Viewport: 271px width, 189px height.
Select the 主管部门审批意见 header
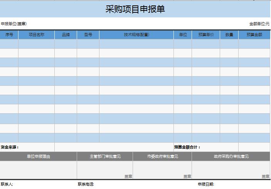[x=105, y=157]
